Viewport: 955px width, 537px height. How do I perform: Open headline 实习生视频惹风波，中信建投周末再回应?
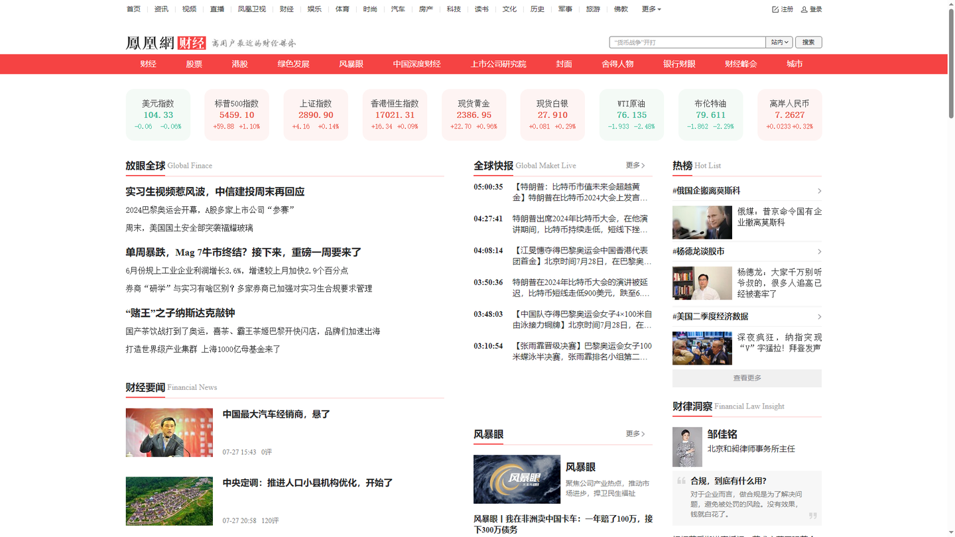coord(215,192)
